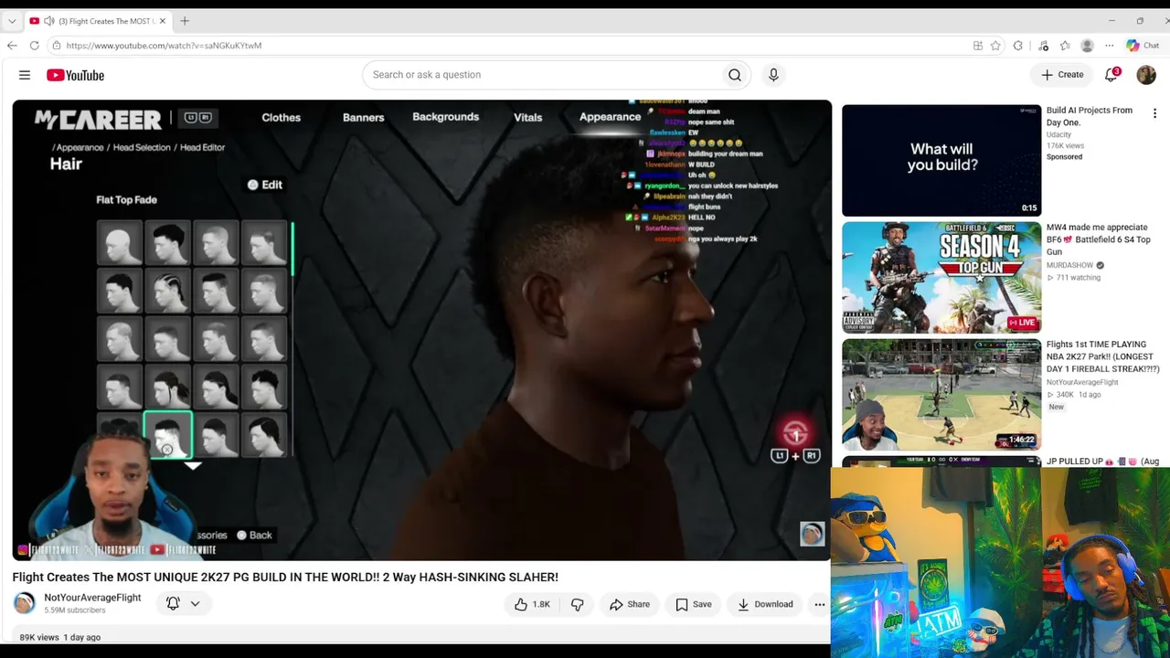Open the music note toolbar icon
1170x658 pixels.
pyautogui.click(x=1043, y=46)
